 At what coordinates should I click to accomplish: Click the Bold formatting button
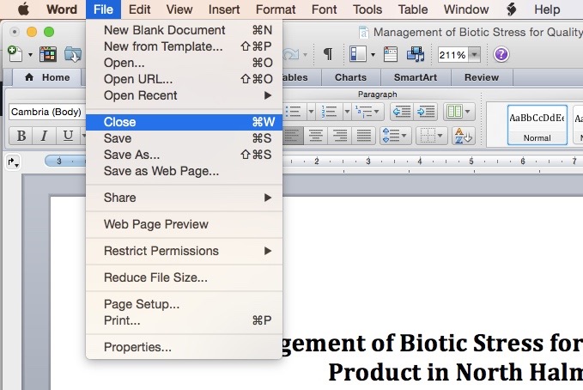(x=21, y=136)
